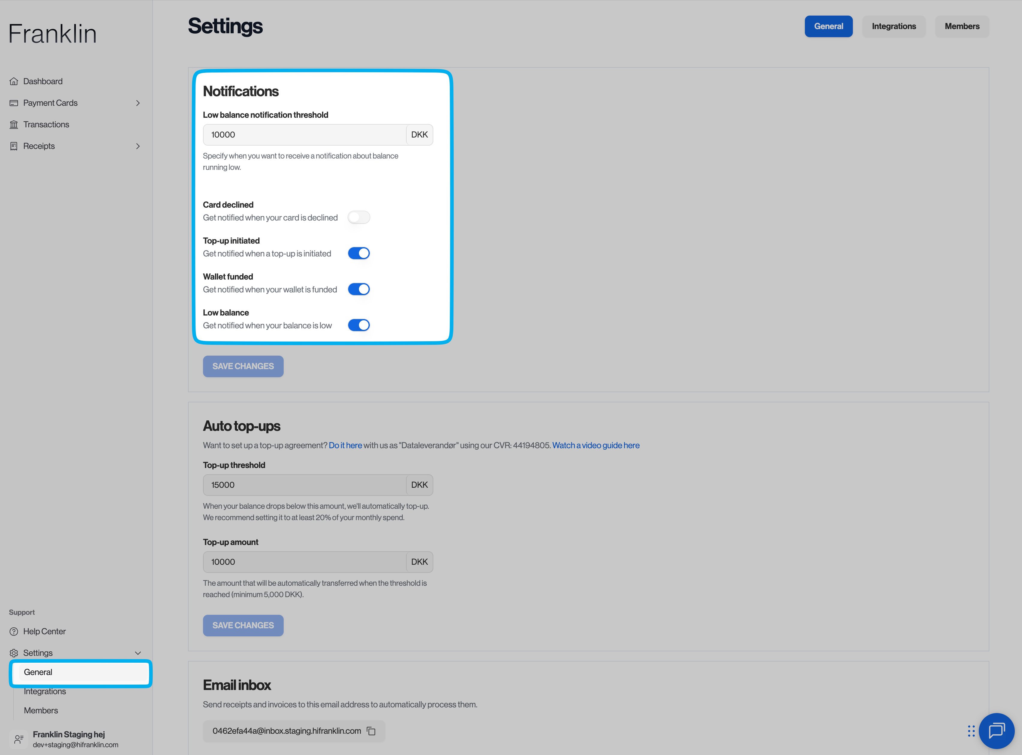Save changes in the Notifications section
Screen dimensions: 1022x755
[243, 366]
